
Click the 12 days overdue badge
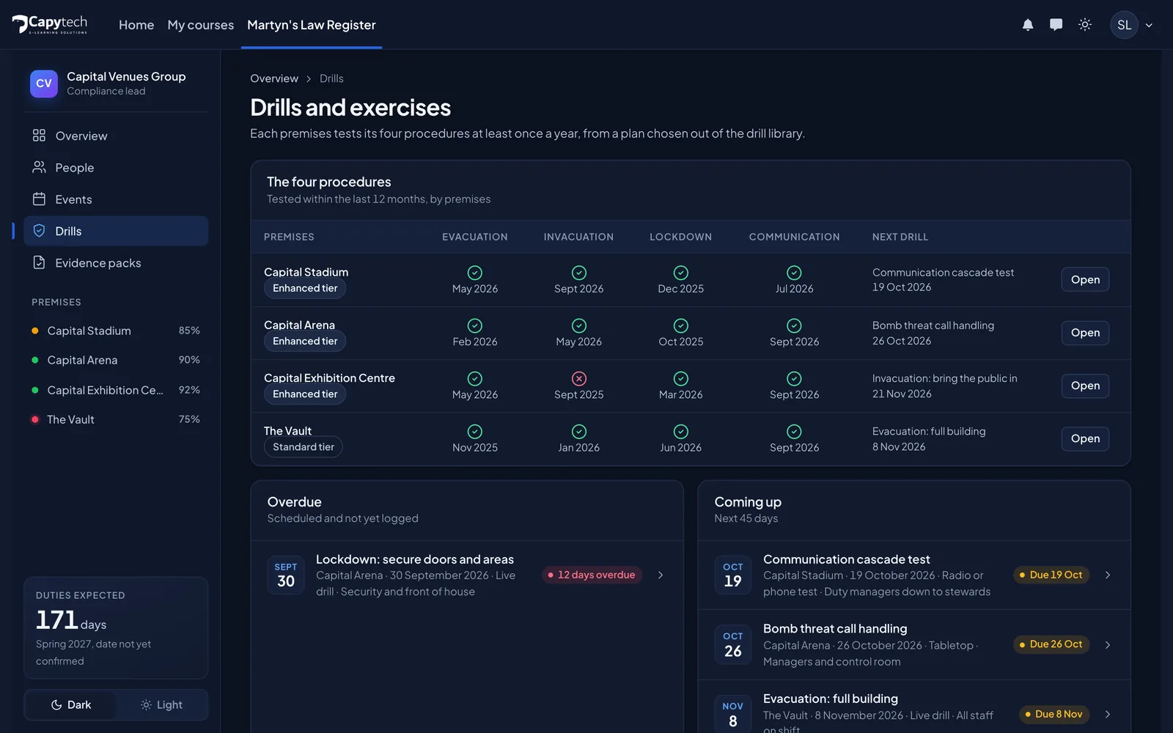tap(592, 575)
